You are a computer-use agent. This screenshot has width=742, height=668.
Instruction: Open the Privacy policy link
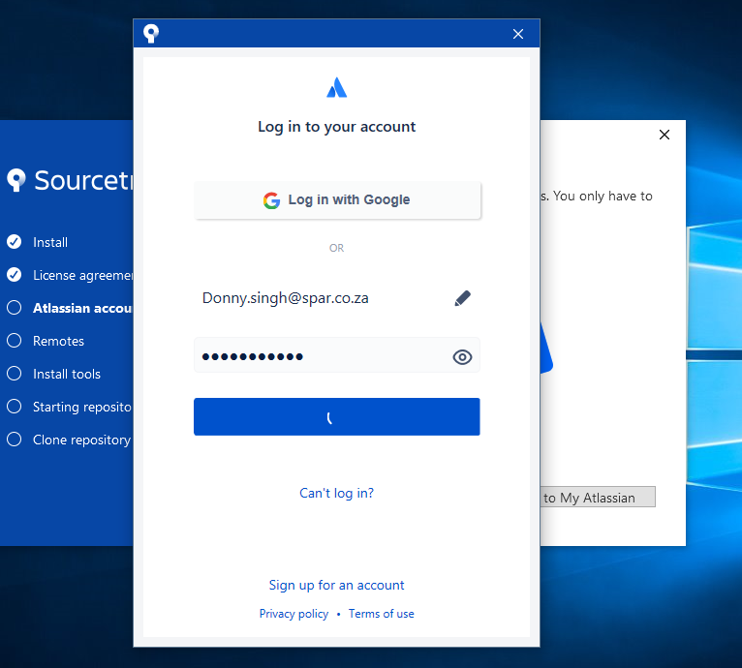pyautogui.click(x=294, y=614)
